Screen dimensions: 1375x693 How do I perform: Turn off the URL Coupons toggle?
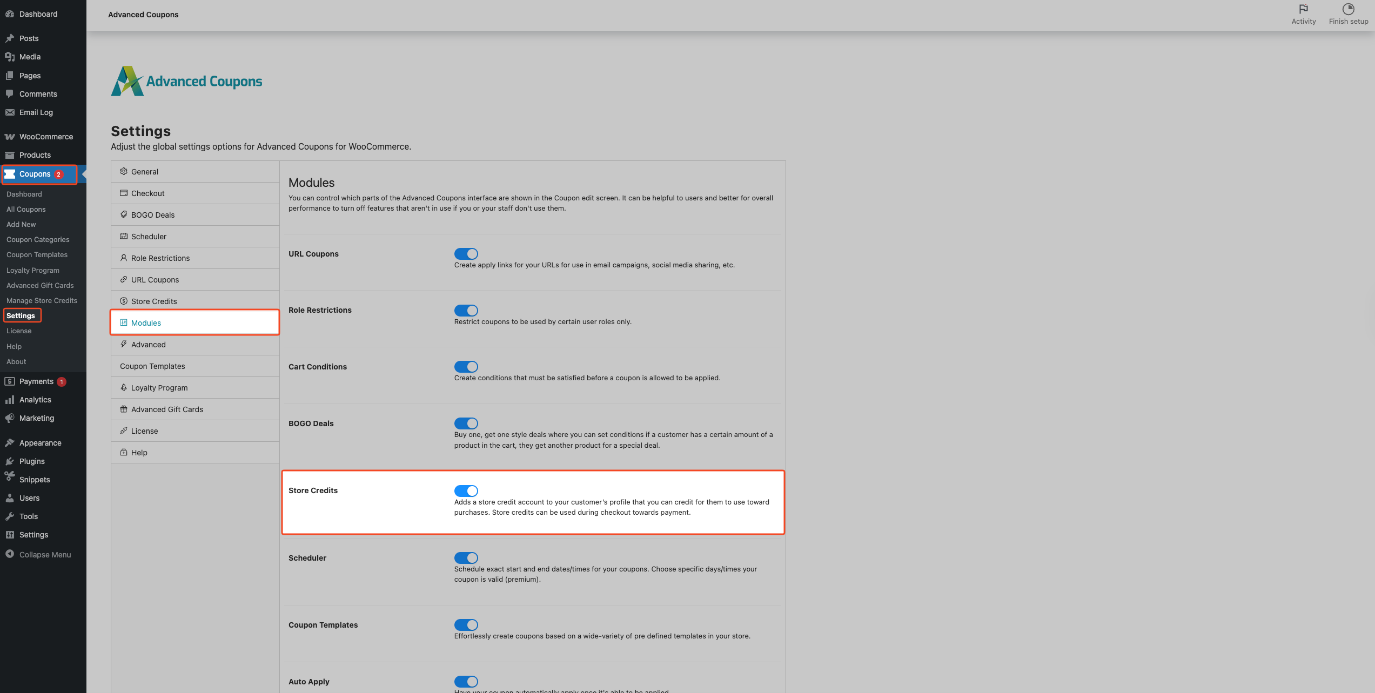(x=466, y=254)
